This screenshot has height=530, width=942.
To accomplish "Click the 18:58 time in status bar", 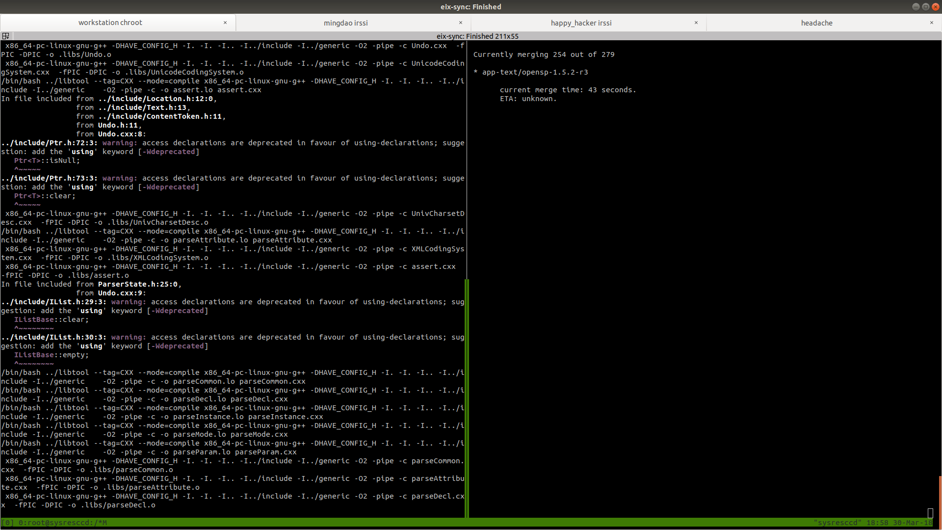I will click(877, 523).
